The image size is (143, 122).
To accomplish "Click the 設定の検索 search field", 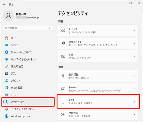I will tap(28, 28).
